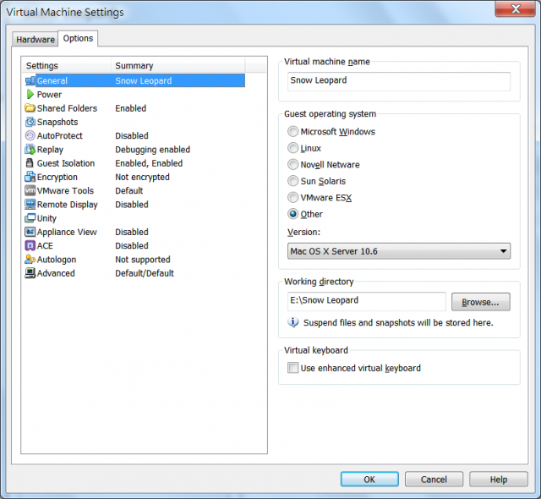This screenshot has width=541, height=499.
Task: Select the Other guest OS radio
Action: 293,214
